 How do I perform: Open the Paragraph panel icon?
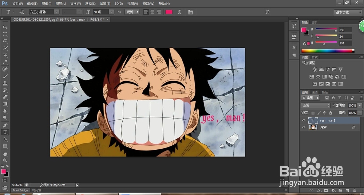point(294,55)
